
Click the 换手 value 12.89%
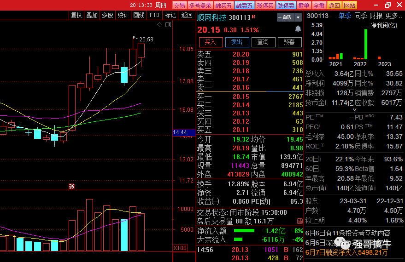[x=238, y=184]
